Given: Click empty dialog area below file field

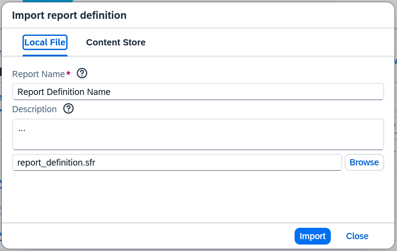Looking at the screenshot, I should (x=198, y=196).
